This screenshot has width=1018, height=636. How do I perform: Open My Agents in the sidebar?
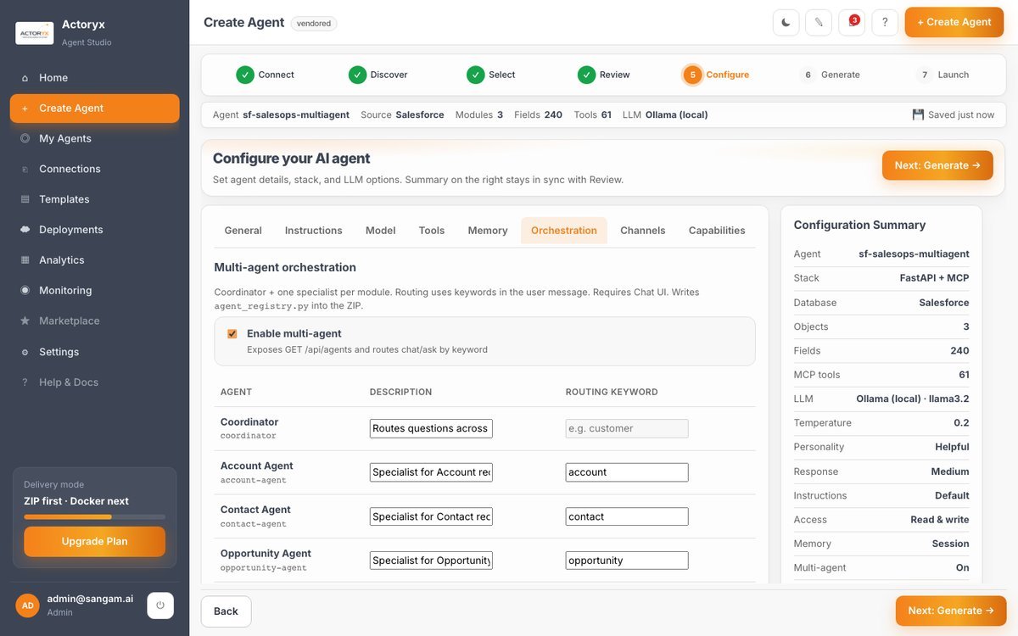tap(94, 138)
